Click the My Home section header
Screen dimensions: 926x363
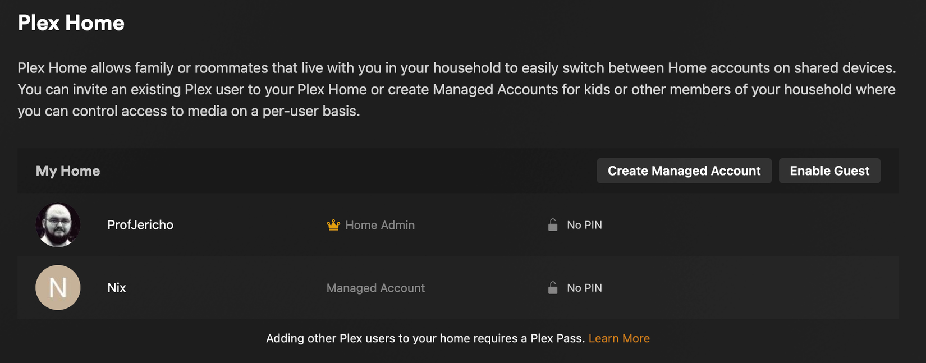tap(68, 171)
